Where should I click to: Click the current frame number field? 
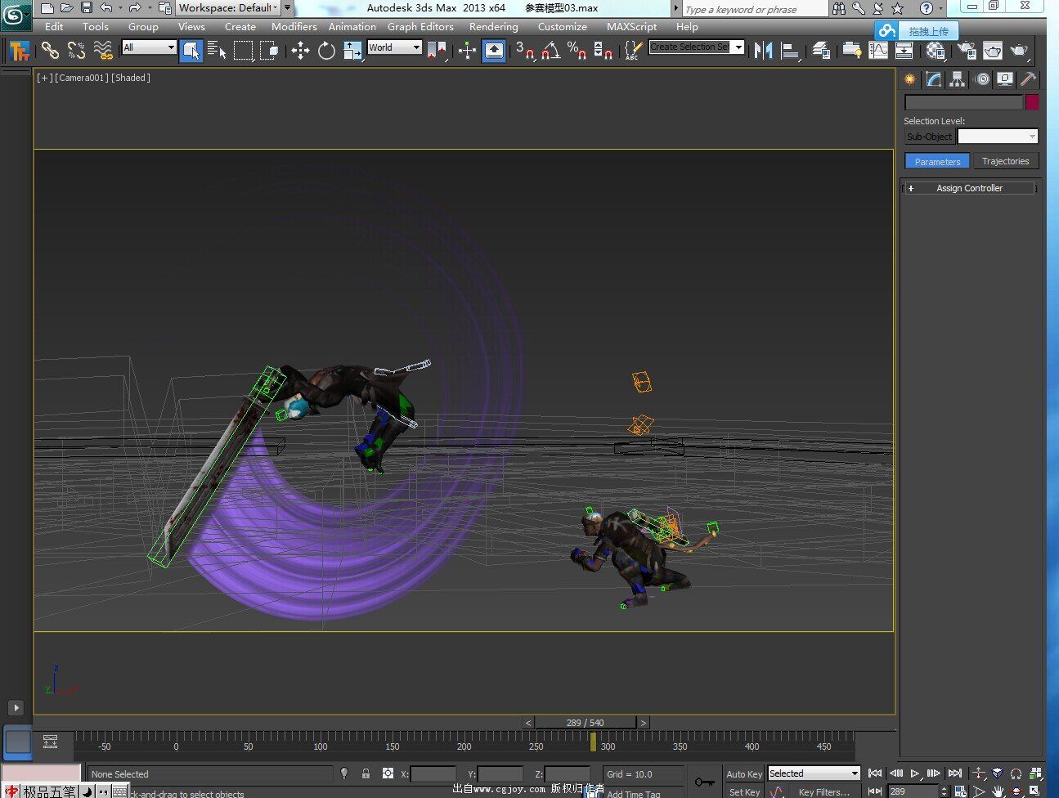point(913,791)
